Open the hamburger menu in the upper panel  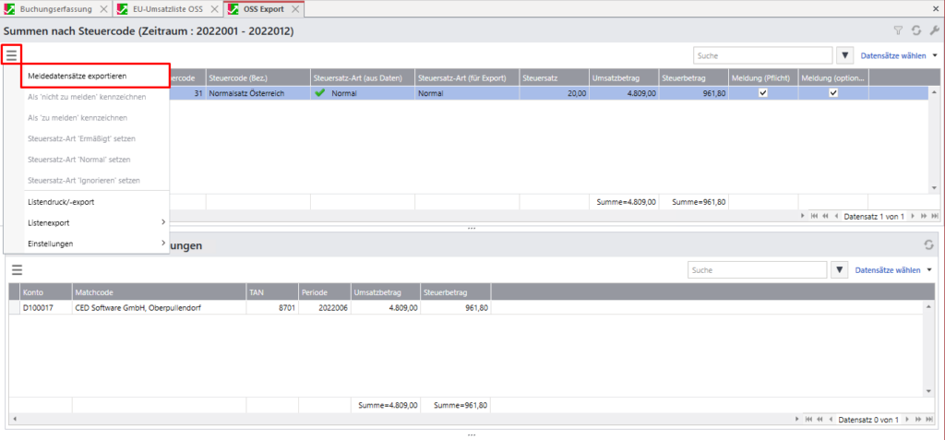(11, 54)
